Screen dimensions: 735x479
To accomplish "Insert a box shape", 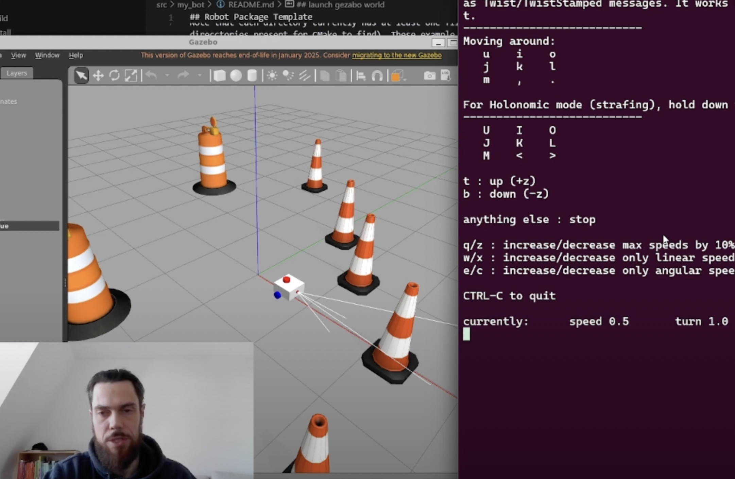I will [220, 75].
